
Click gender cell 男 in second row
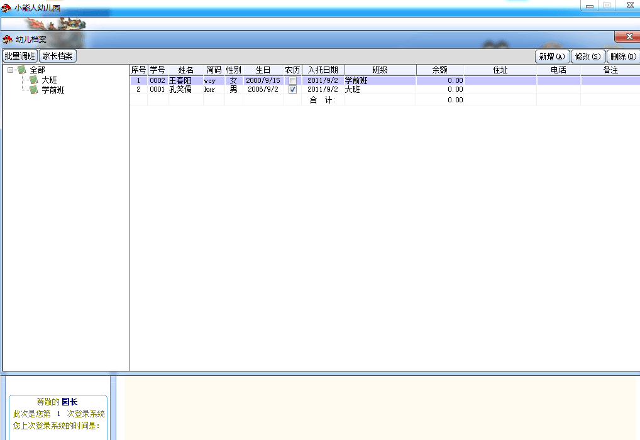[x=234, y=89]
